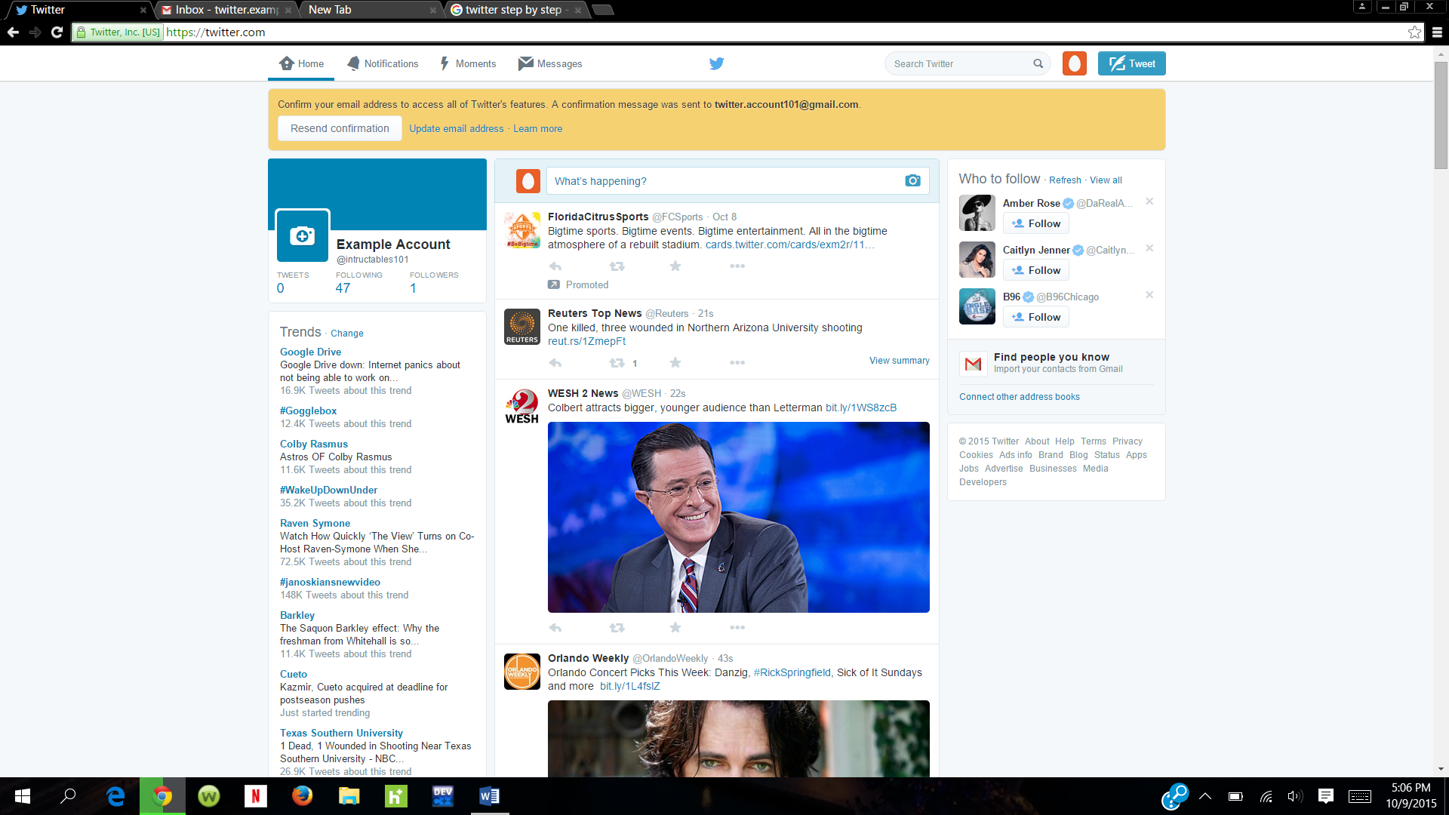
Task: Retweet the FloridaCitrusSports tweet
Action: [x=617, y=266]
